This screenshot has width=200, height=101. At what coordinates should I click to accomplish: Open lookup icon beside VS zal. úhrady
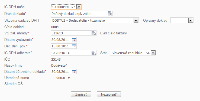point(93,33)
